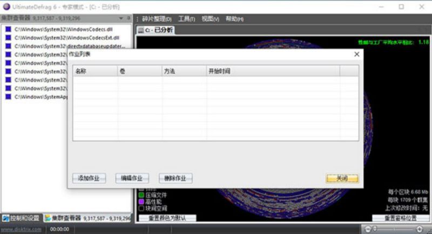Sort by the 方法 column header
The height and width of the screenshot is (234, 432).
point(184,71)
